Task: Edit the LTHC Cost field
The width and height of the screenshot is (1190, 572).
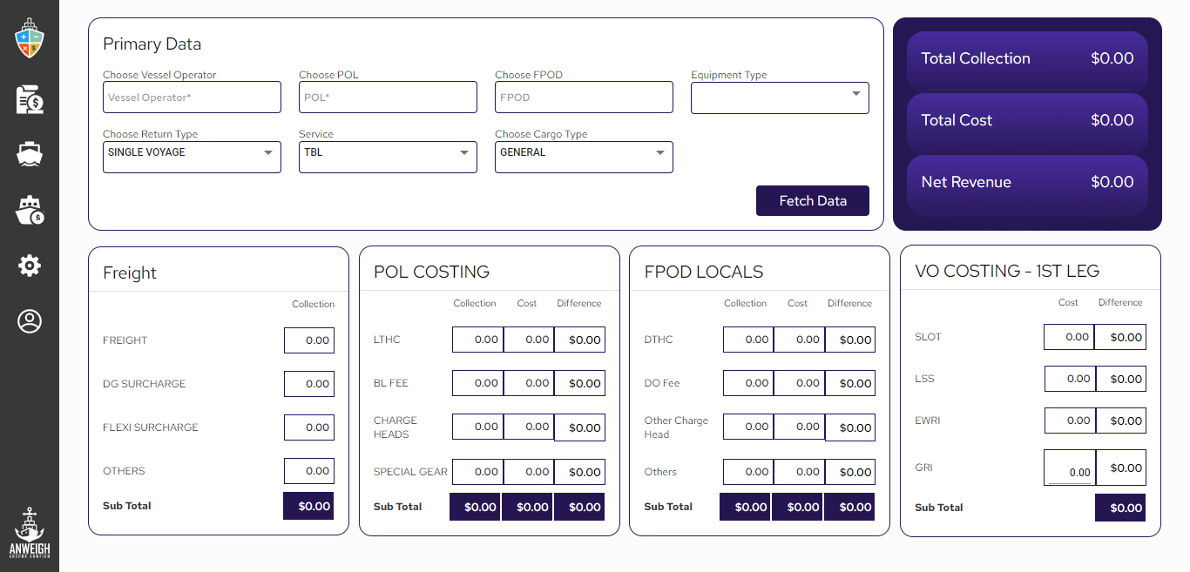Action: point(528,340)
